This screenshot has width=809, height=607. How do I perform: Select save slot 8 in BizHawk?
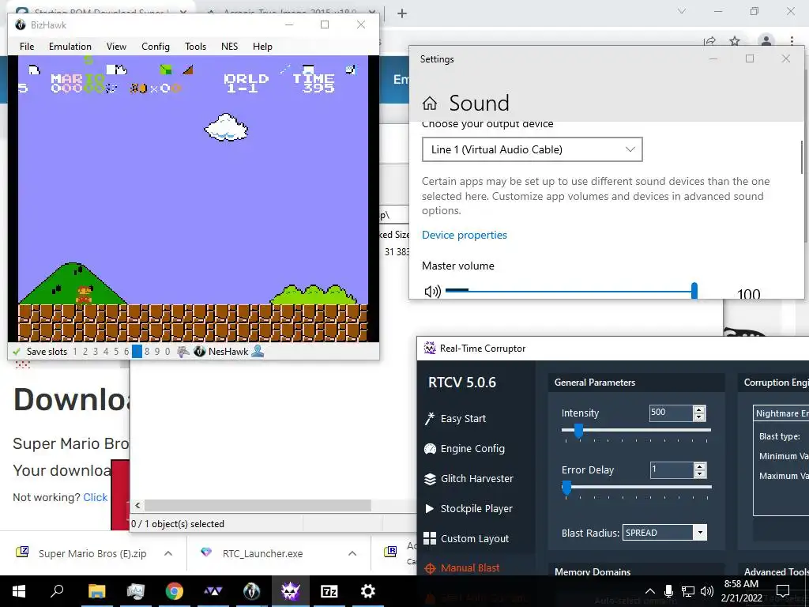147,352
